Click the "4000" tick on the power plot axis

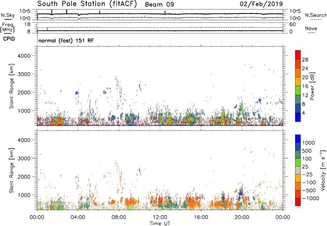[x=24, y=56]
